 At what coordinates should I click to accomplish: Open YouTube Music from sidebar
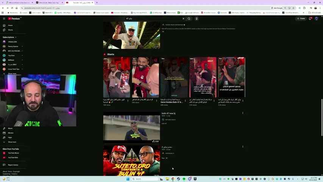(13, 153)
